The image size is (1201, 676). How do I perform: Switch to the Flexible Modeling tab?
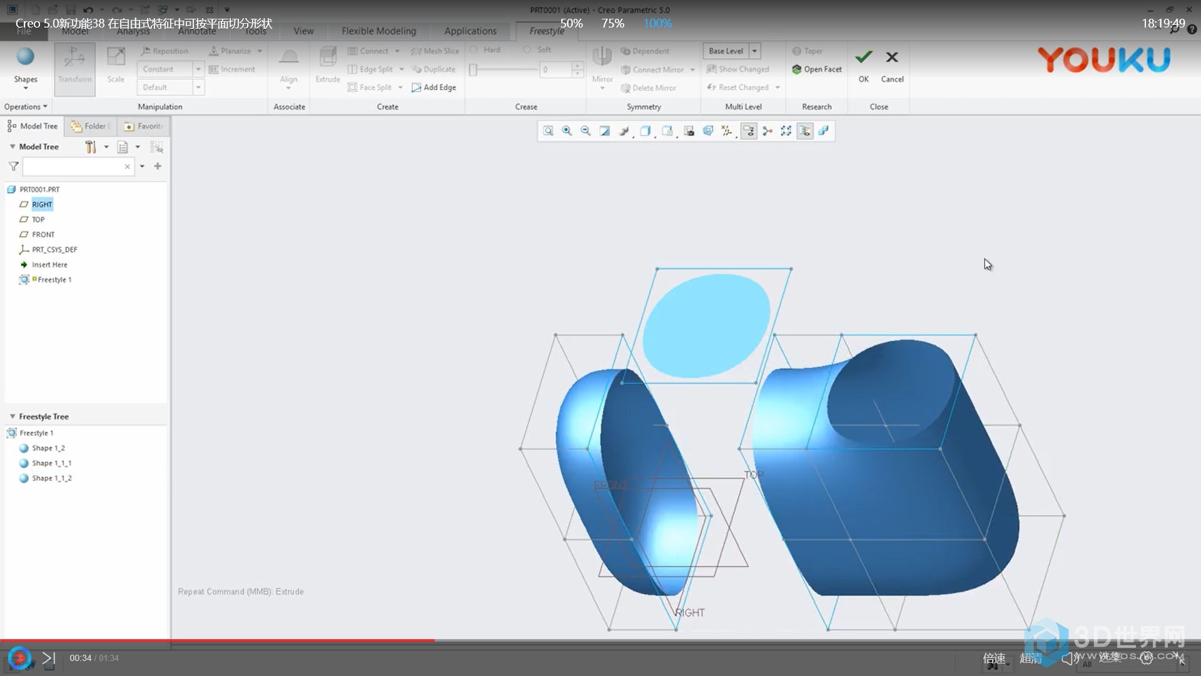pos(378,31)
